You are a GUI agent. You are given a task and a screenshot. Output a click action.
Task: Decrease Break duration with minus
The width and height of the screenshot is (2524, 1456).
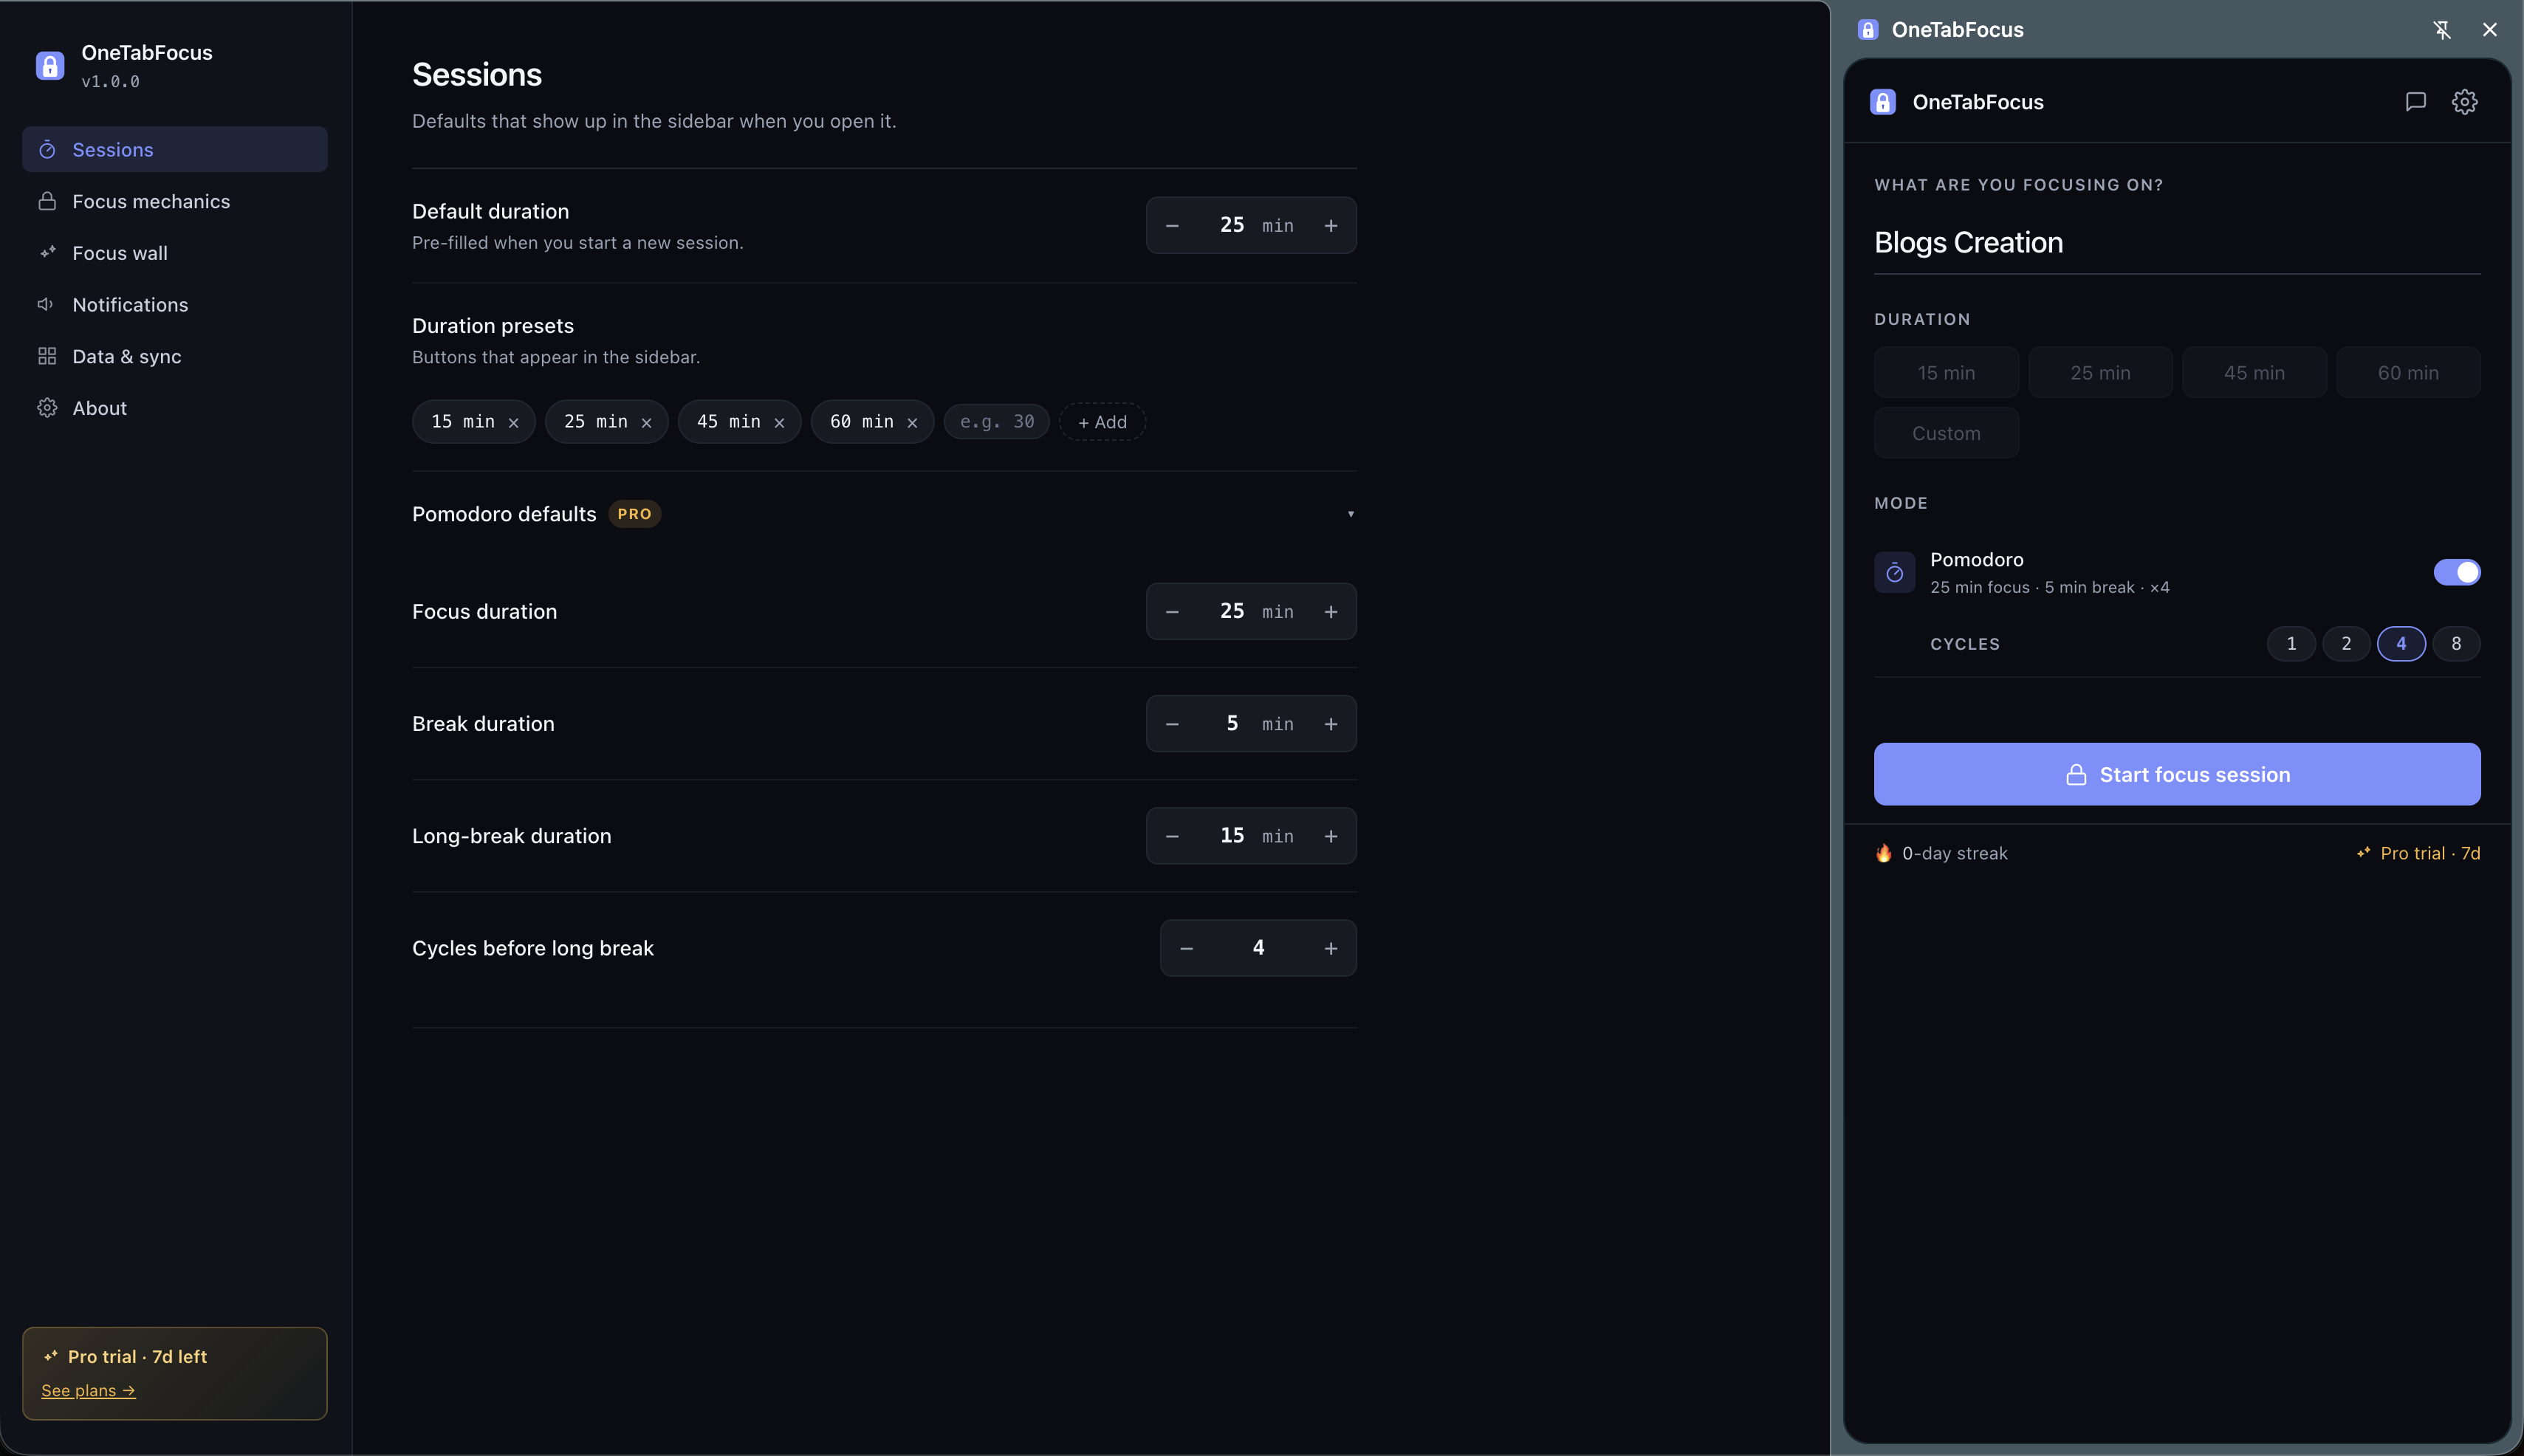coord(1172,724)
